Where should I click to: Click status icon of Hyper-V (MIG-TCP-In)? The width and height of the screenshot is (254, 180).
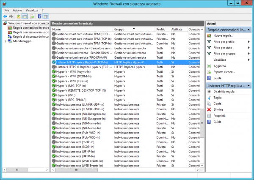tap(54, 86)
